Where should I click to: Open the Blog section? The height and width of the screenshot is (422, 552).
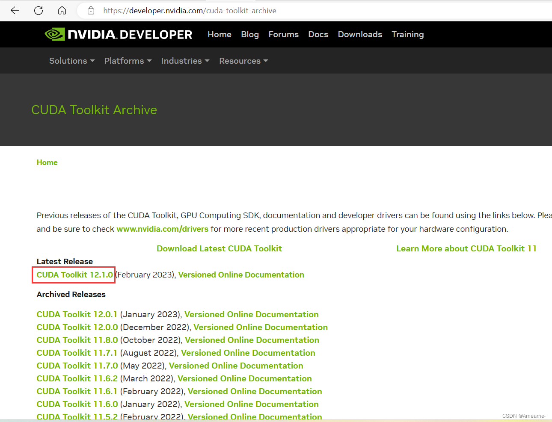pos(250,34)
